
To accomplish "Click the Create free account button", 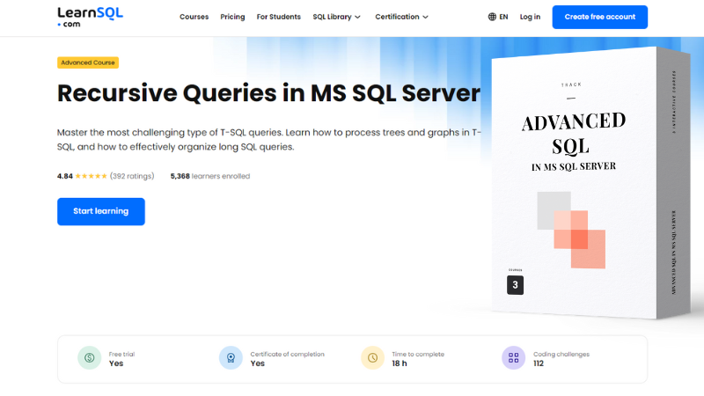I will pos(600,17).
